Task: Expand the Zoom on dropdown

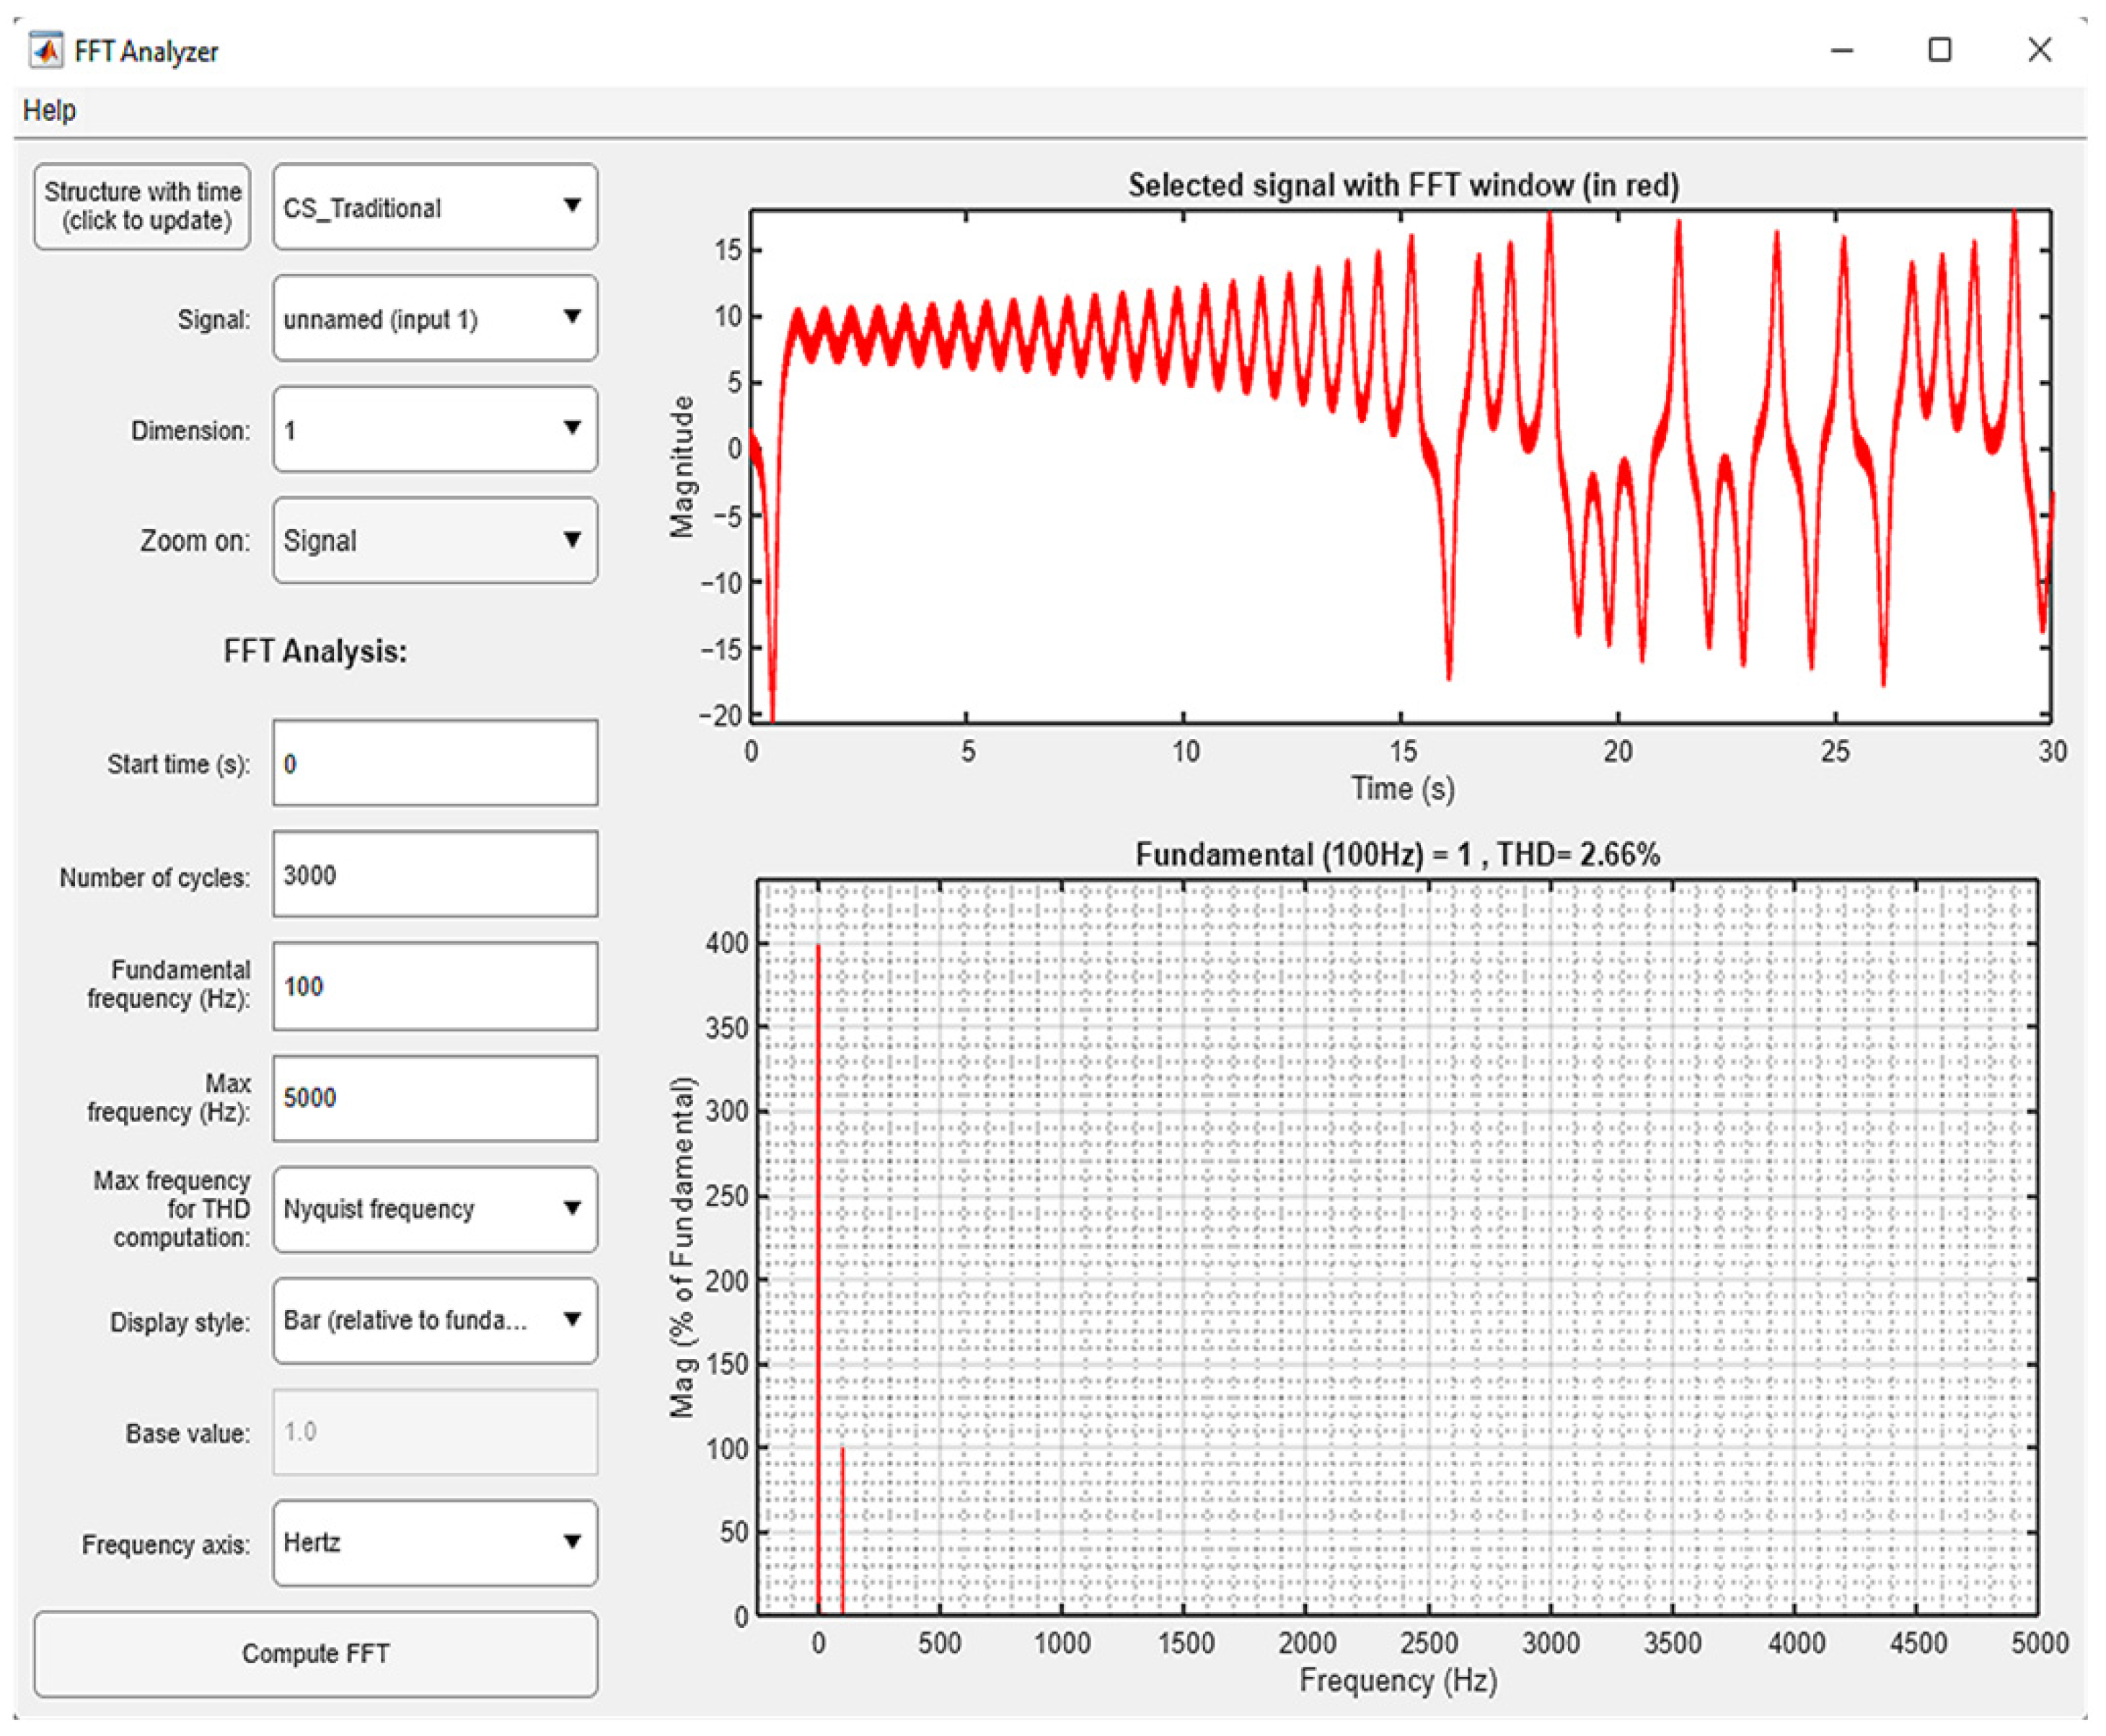Action: point(435,540)
